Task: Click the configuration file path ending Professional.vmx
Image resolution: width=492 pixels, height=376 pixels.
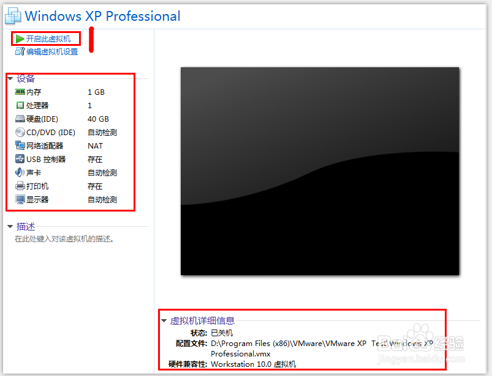Action: 322,348
